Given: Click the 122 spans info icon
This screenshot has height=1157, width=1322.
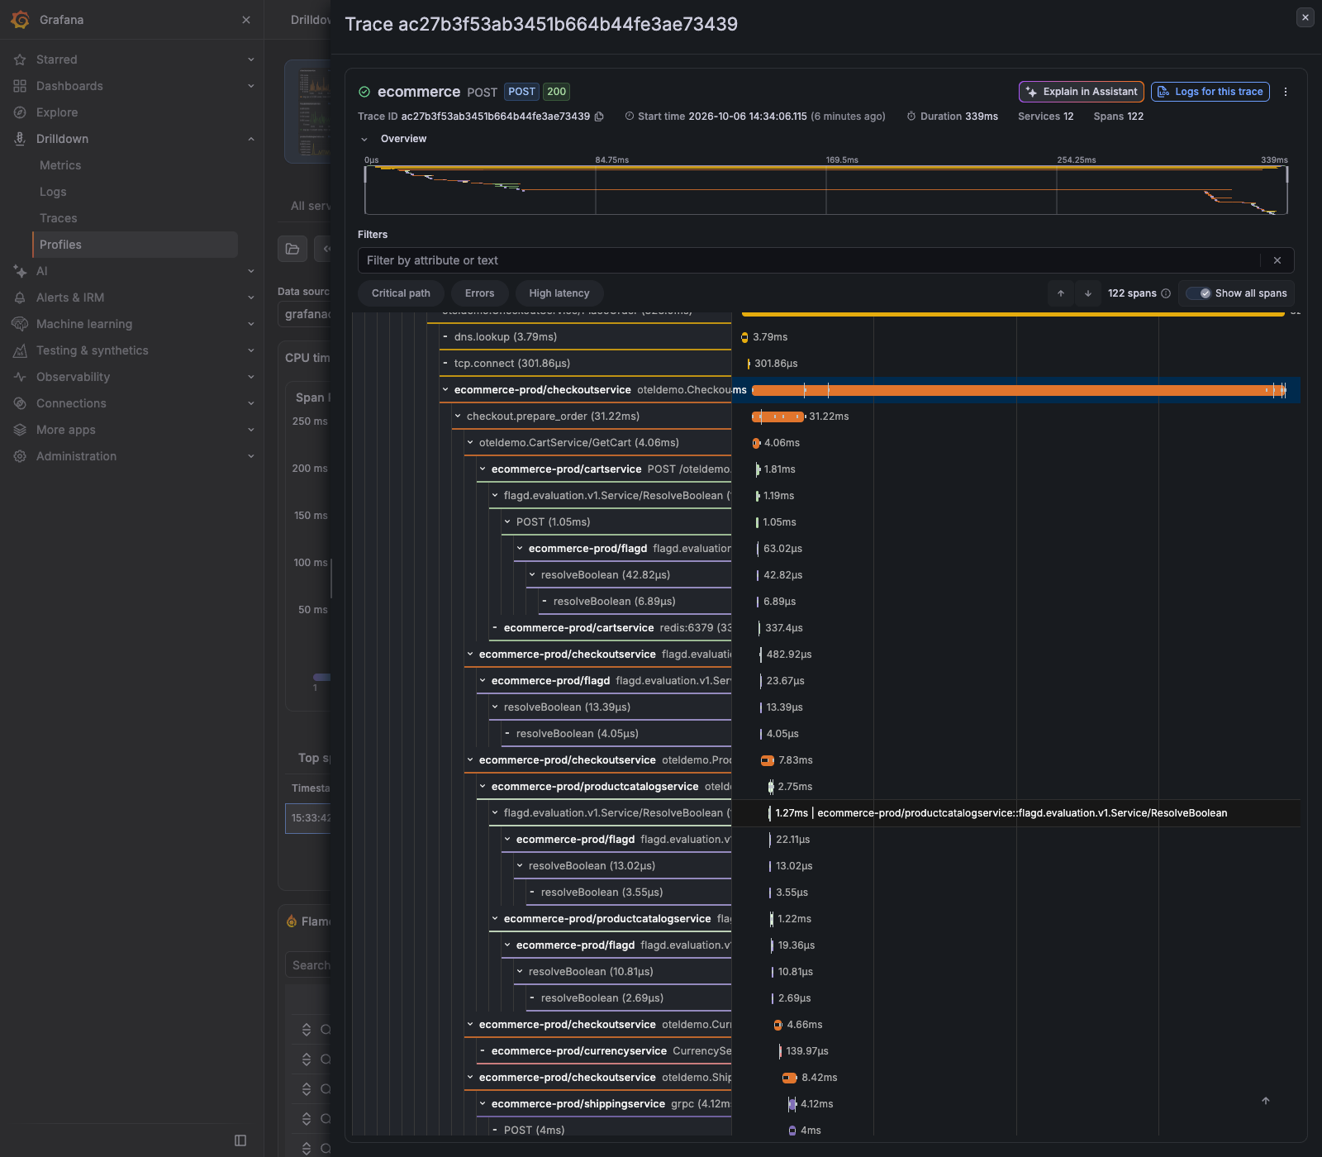Looking at the screenshot, I should (x=1166, y=293).
